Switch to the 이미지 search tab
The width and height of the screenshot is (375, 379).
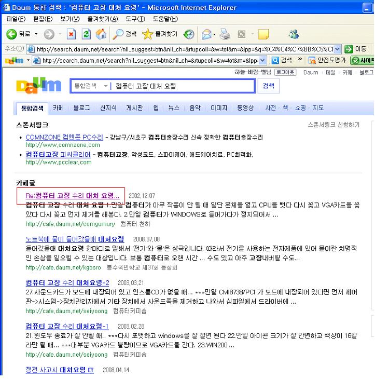[219, 108]
